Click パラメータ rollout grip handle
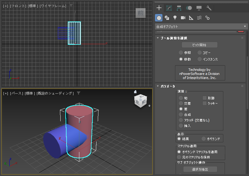 point(242,86)
